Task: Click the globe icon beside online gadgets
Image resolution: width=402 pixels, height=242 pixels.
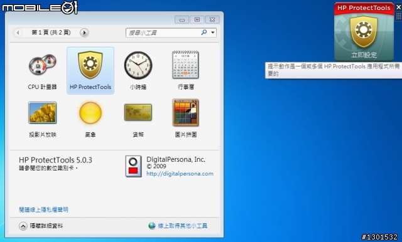Action: (x=152, y=226)
